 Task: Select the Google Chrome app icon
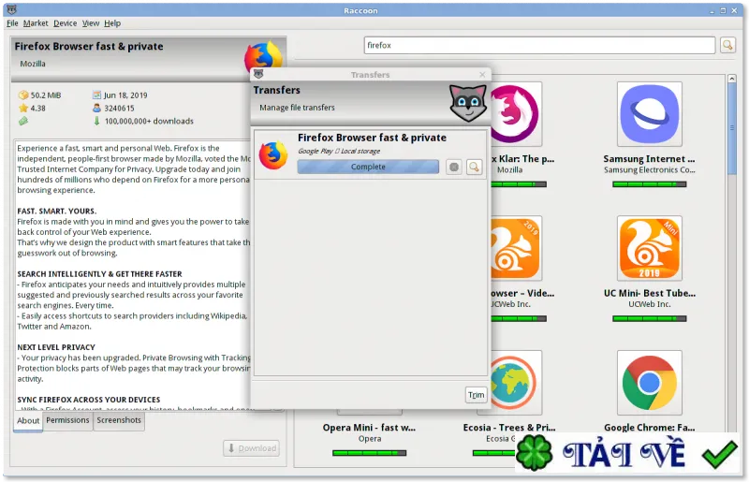pos(649,383)
